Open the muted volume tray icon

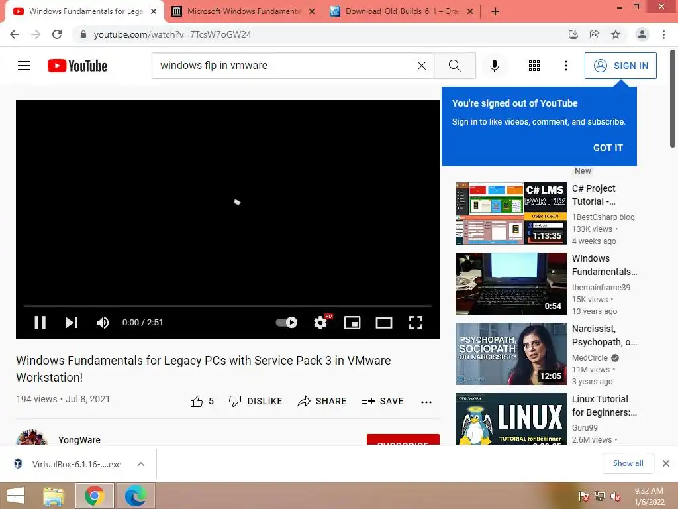[616, 496]
